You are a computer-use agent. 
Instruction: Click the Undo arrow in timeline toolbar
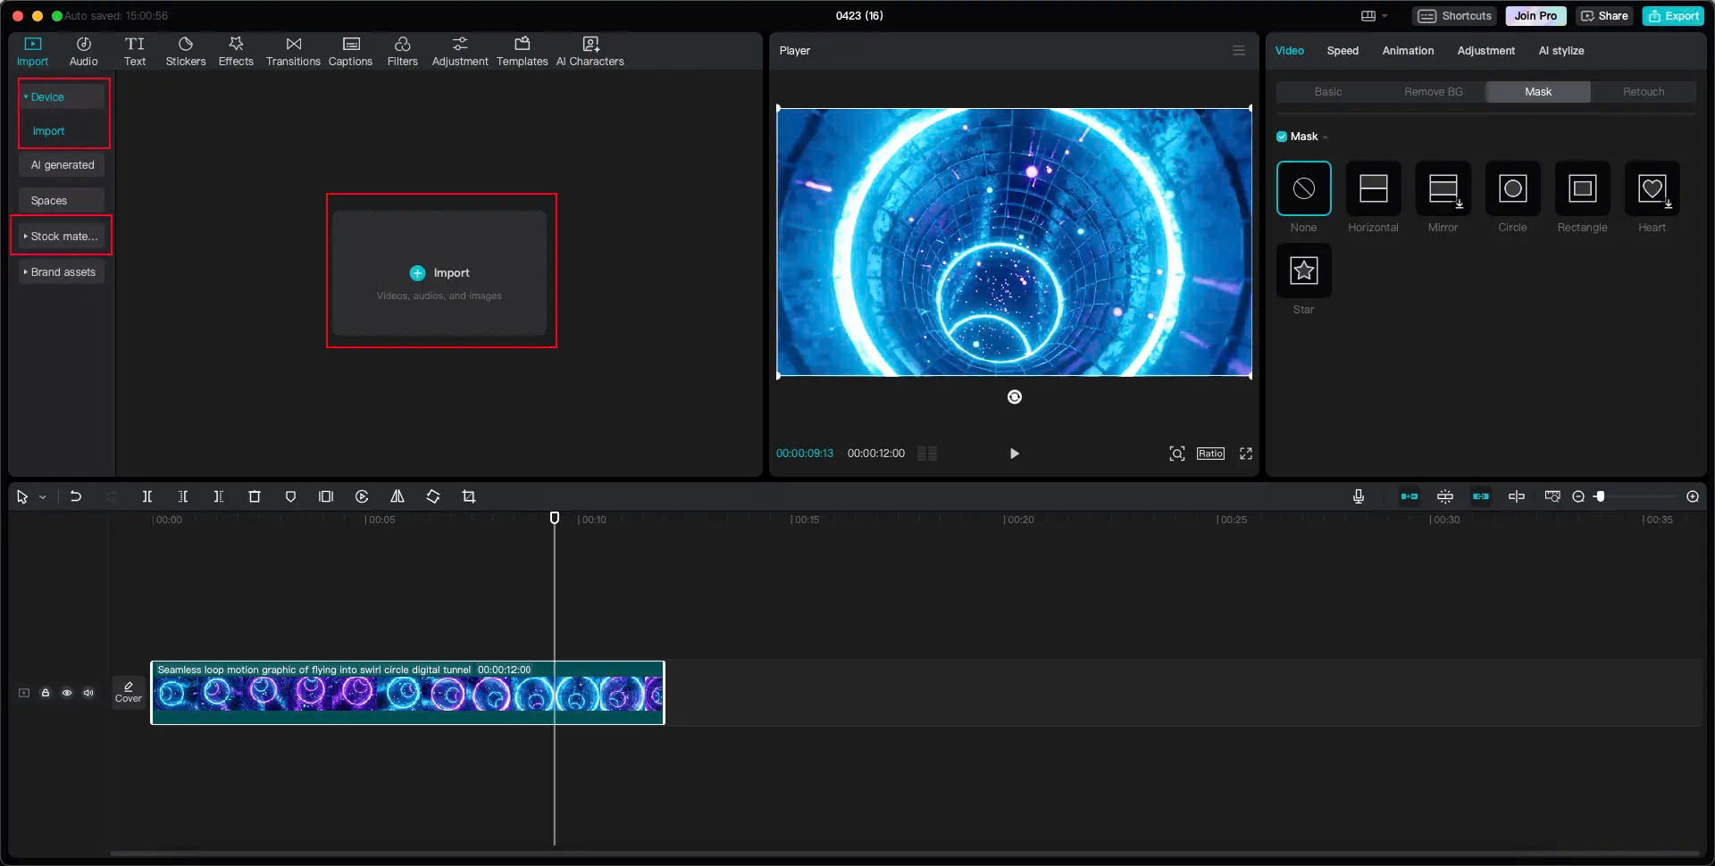coord(76,496)
